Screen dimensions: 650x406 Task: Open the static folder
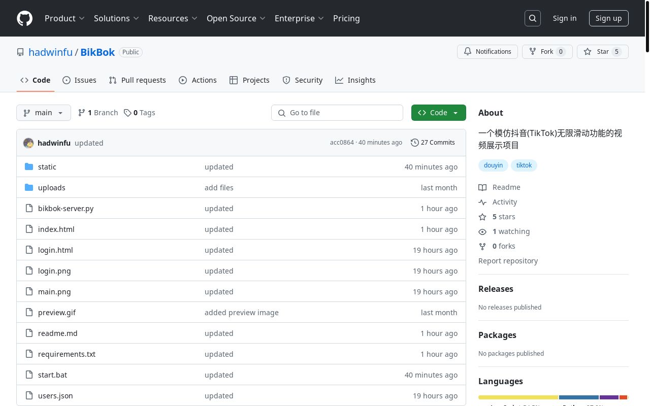[x=47, y=167]
